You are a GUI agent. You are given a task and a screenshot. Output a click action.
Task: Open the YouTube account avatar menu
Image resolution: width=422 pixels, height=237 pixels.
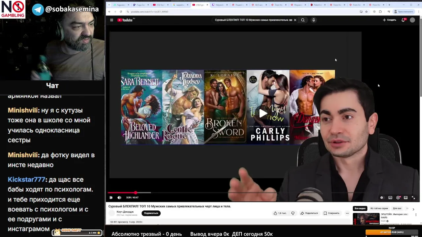[412, 20]
